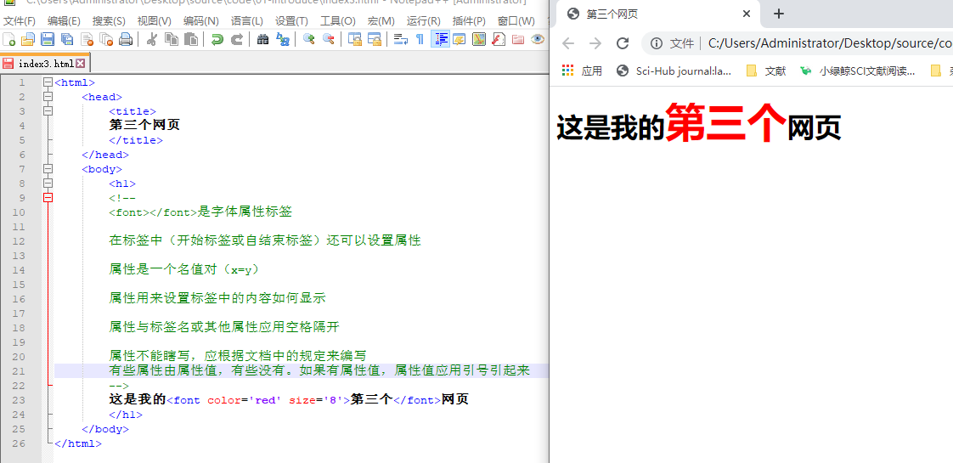The image size is (953, 463).
Task: Go forward in Chrome
Action: [595, 43]
